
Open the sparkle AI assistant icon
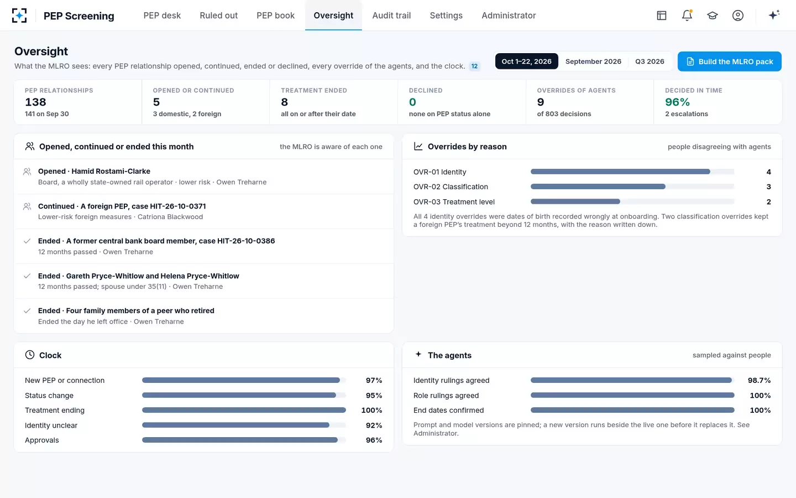pos(774,15)
